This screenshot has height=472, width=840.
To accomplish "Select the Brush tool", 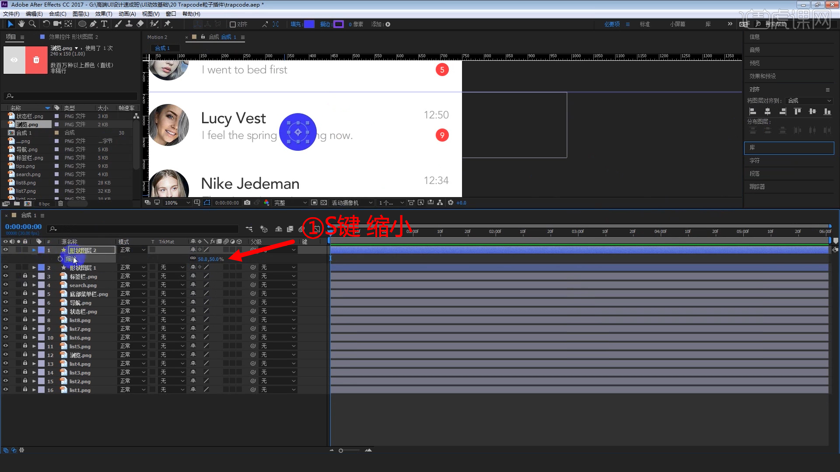I will click(x=118, y=24).
